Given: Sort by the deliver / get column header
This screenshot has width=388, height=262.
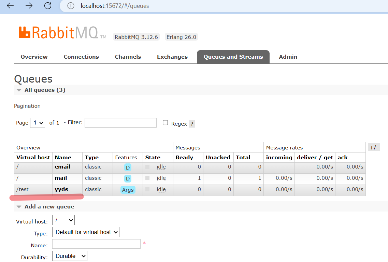Looking at the screenshot, I should (315, 158).
